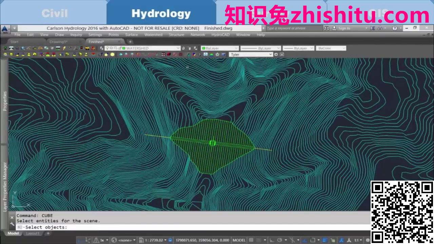Open the Properties side palette
Image resolution: width=434 pixels, height=244 pixels.
(x=5, y=101)
